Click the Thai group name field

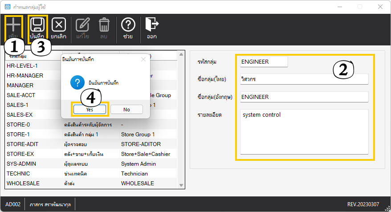tap(304, 79)
